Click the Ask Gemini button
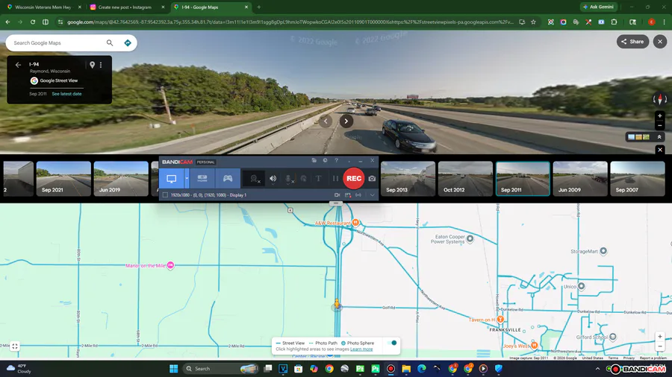Viewport: 672px width, 377px height. pyautogui.click(x=599, y=7)
